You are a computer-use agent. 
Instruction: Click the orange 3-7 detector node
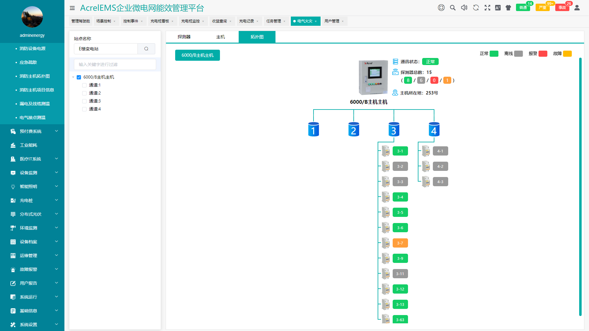pyautogui.click(x=400, y=243)
